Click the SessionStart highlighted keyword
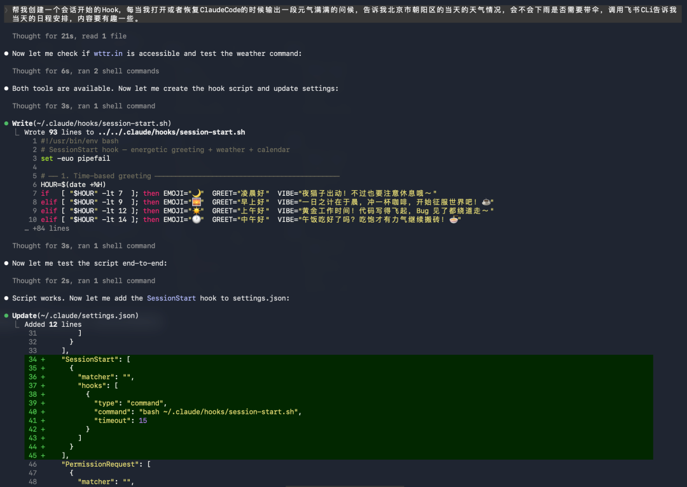This screenshot has width=687, height=487. click(x=171, y=298)
